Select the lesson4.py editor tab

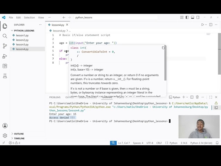tap(58, 25)
